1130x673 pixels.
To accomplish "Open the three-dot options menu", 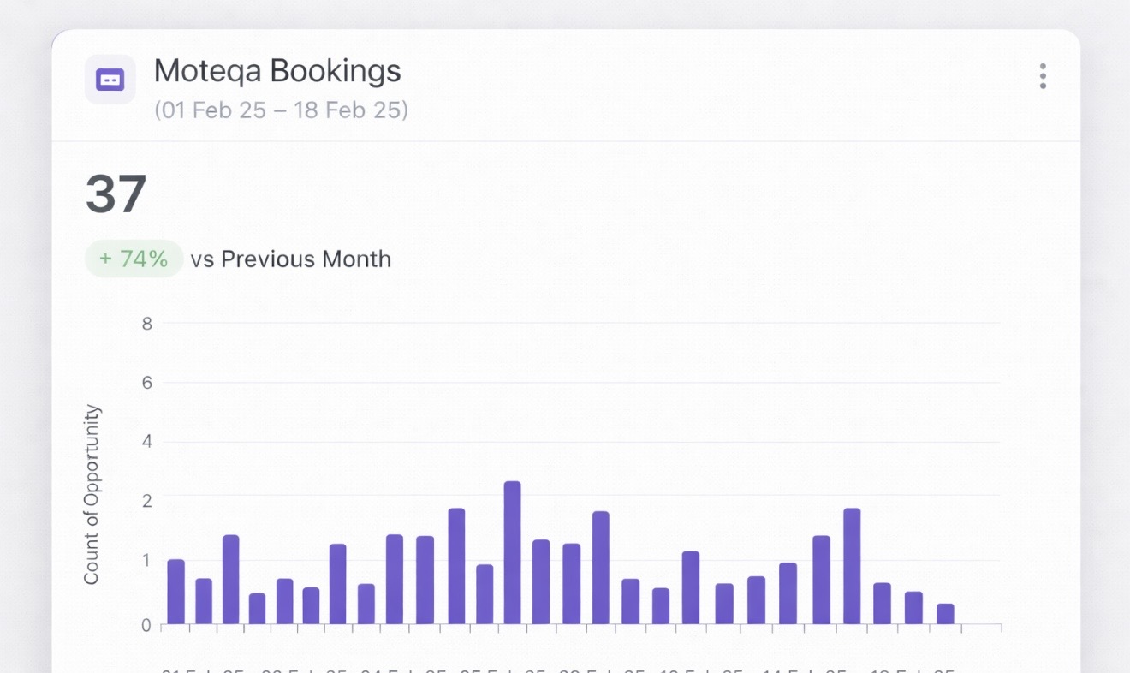I will [x=1042, y=76].
